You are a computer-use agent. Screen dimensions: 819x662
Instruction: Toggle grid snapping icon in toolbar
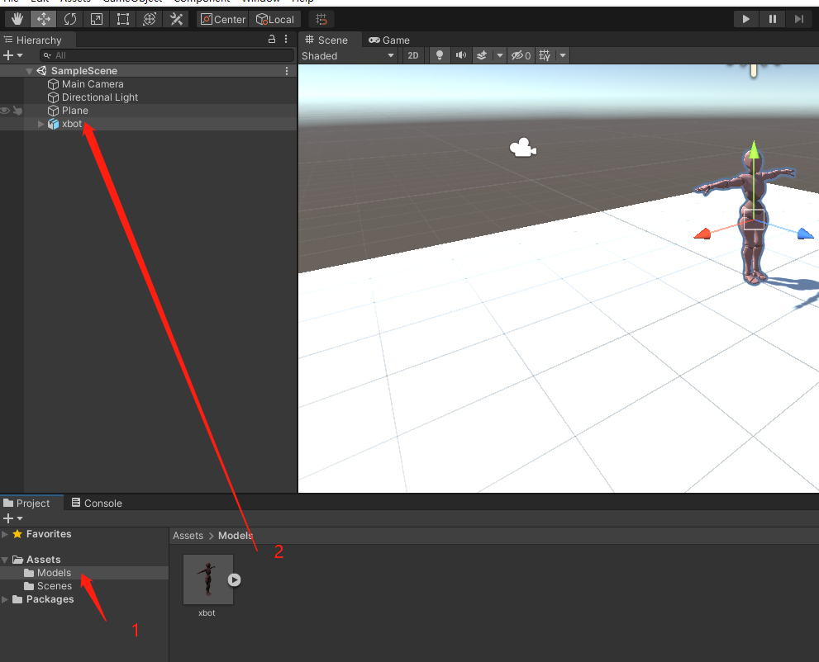tap(321, 19)
